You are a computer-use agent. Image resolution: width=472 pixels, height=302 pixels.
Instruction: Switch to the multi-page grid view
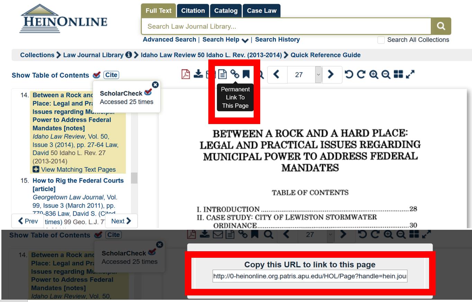coord(398,74)
